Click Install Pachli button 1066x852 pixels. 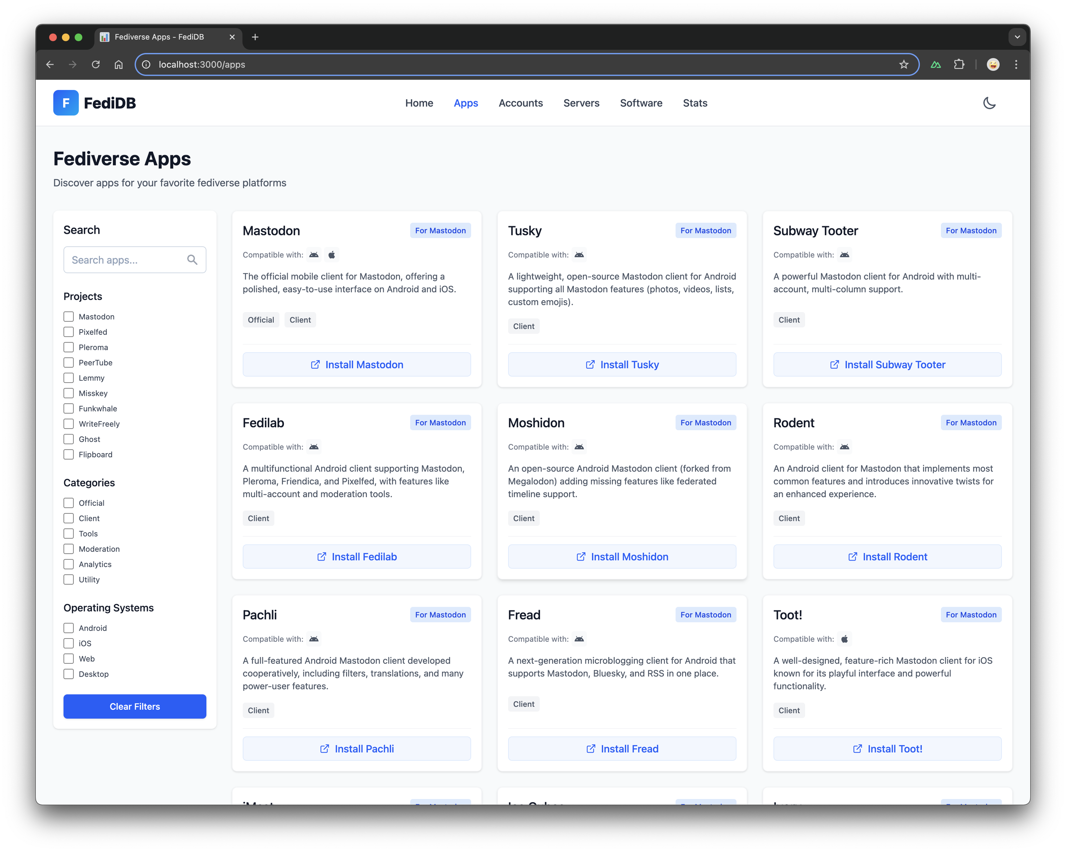pyautogui.click(x=357, y=749)
